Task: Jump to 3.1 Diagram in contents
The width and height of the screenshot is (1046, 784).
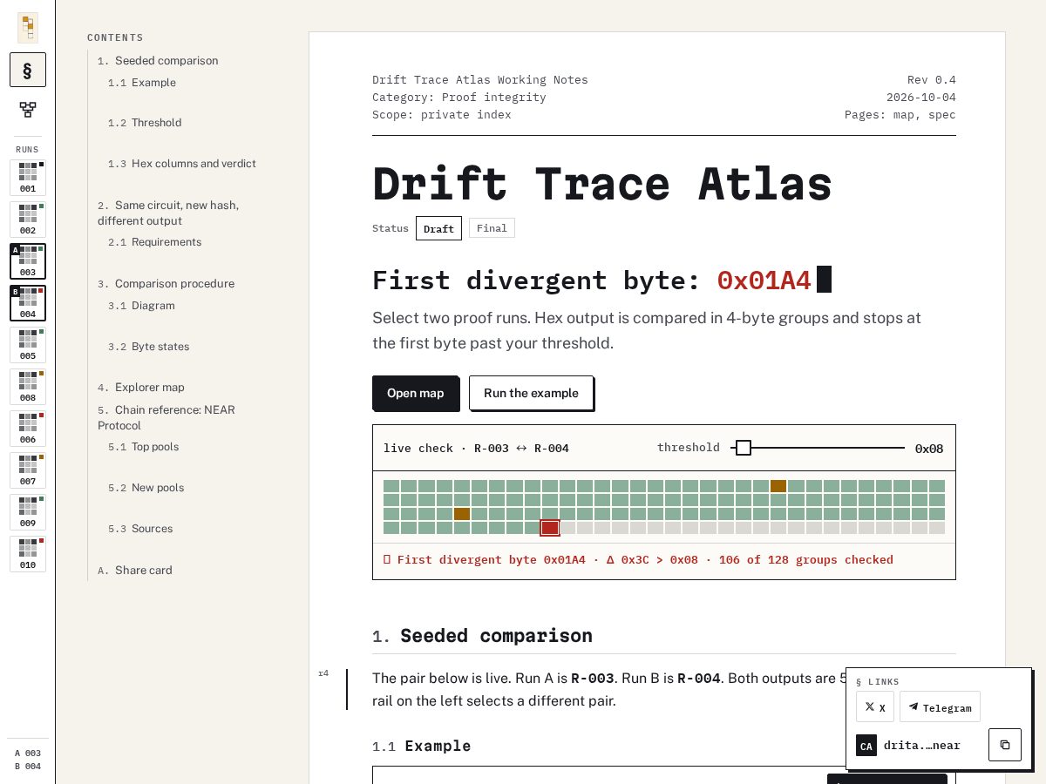Action: pos(141,306)
